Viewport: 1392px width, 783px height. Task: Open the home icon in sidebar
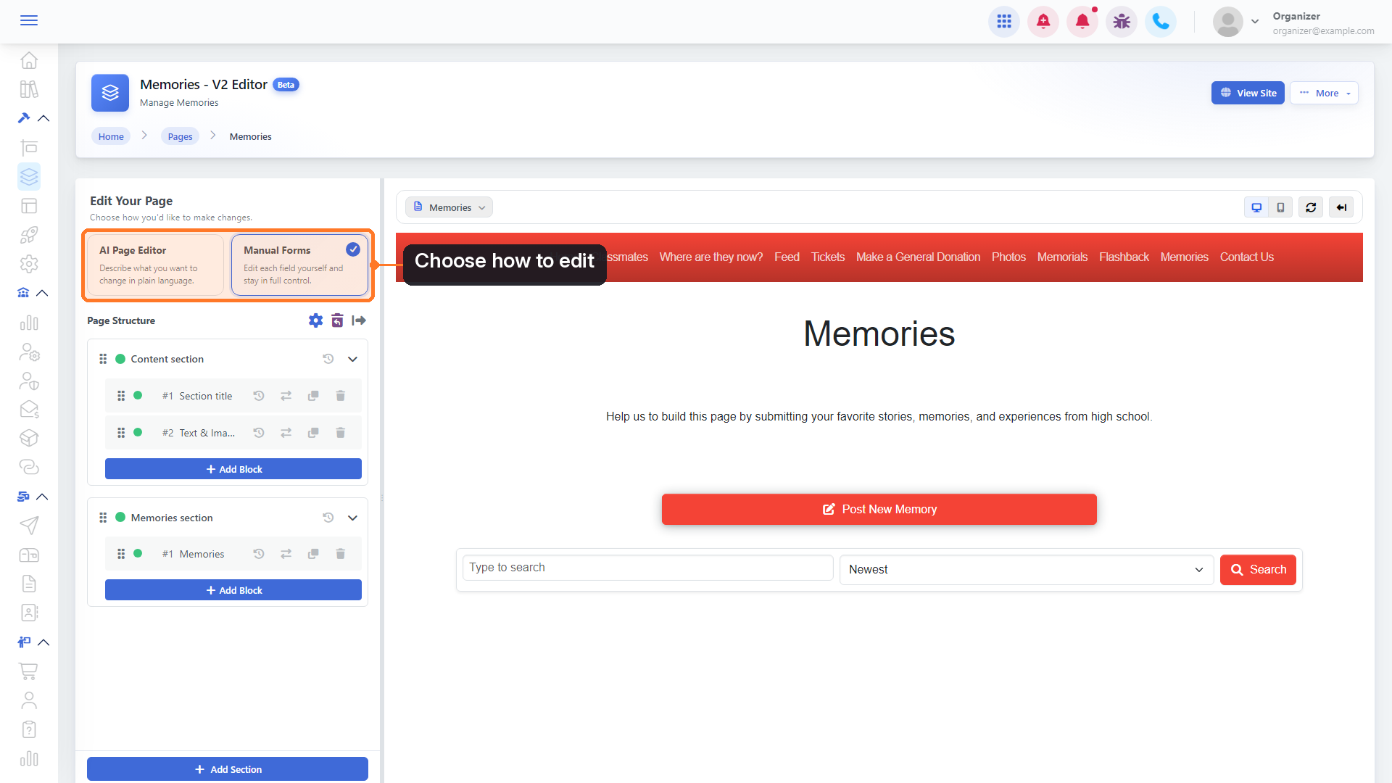[x=29, y=60]
